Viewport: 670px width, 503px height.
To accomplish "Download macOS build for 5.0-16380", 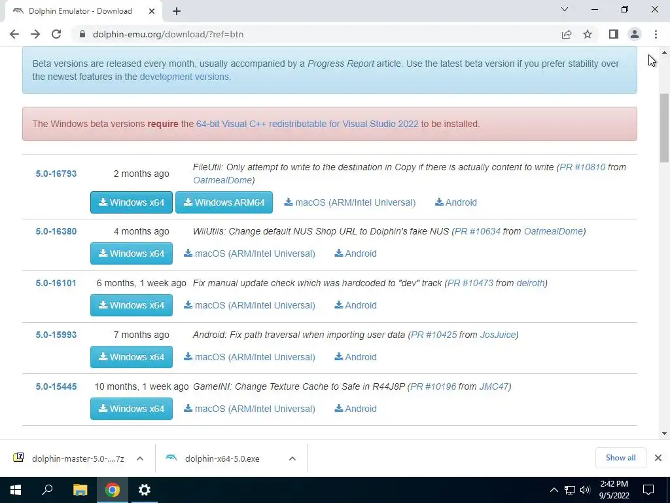I will click(x=249, y=253).
